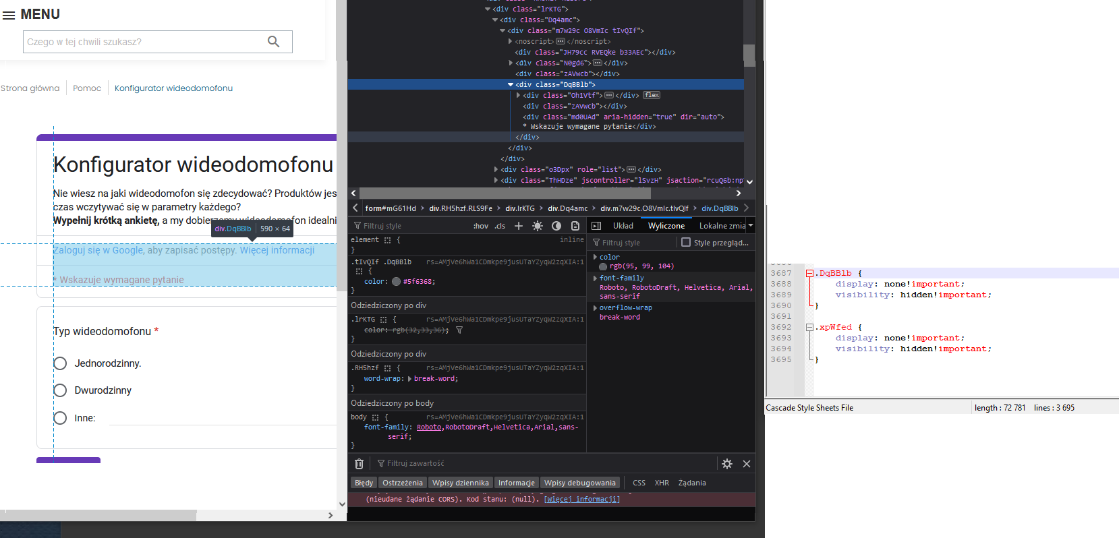Viewport: 1119px width, 538px height.
Task: Select the Jednorodzinny radio option
Action: (60, 364)
